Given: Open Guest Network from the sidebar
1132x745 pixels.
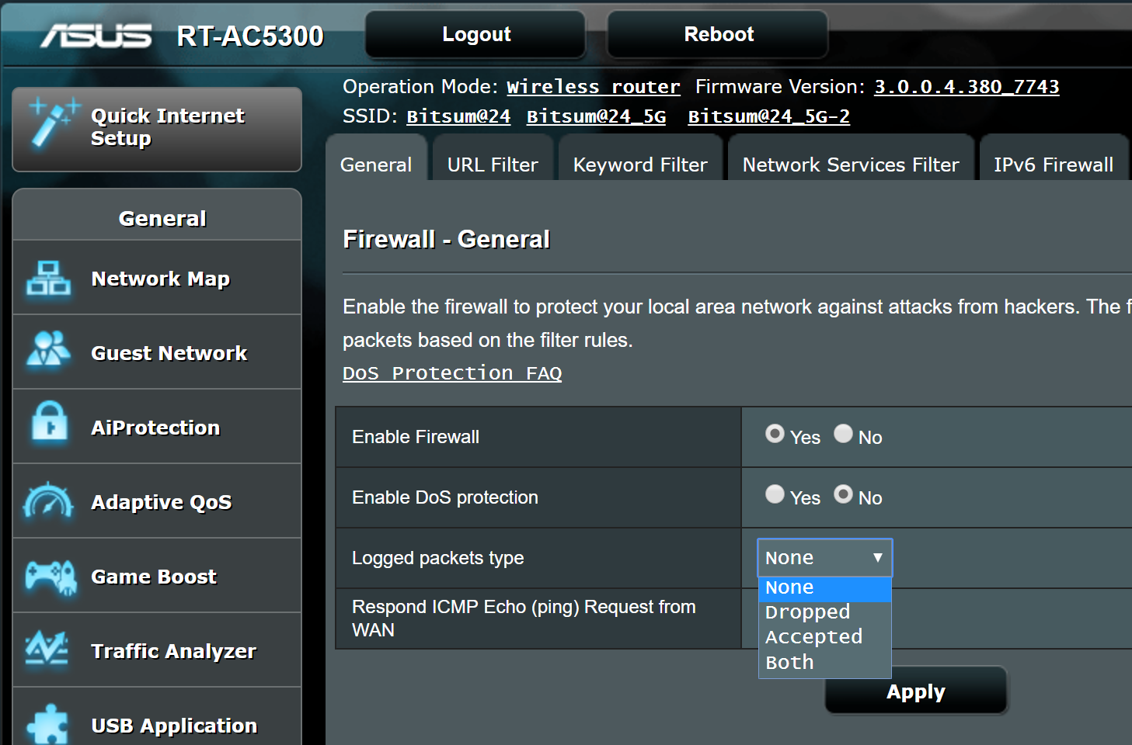Looking at the screenshot, I should pyautogui.click(x=157, y=352).
